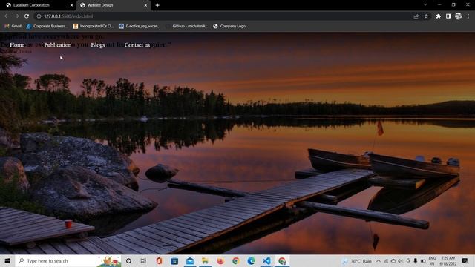The width and height of the screenshot is (475, 267).
Task: Open Task View on the taskbar
Action: point(143,260)
